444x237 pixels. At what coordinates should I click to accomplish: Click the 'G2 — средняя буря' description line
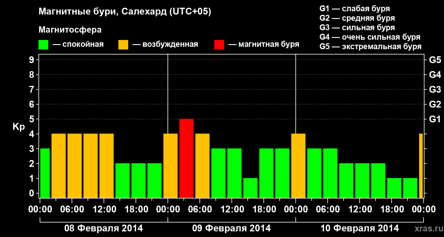357,18
